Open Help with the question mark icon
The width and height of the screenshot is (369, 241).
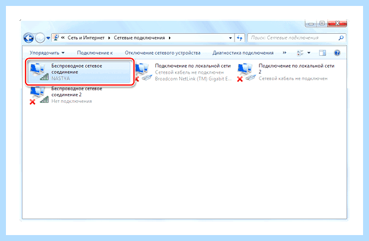(337, 53)
